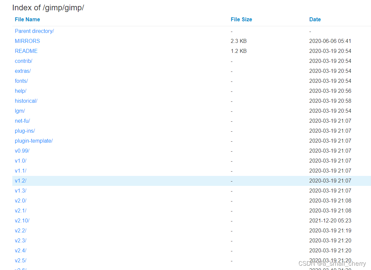Click the 1.2 KB size of README
This screenshot has height=270, width=371.
point(239,51)
